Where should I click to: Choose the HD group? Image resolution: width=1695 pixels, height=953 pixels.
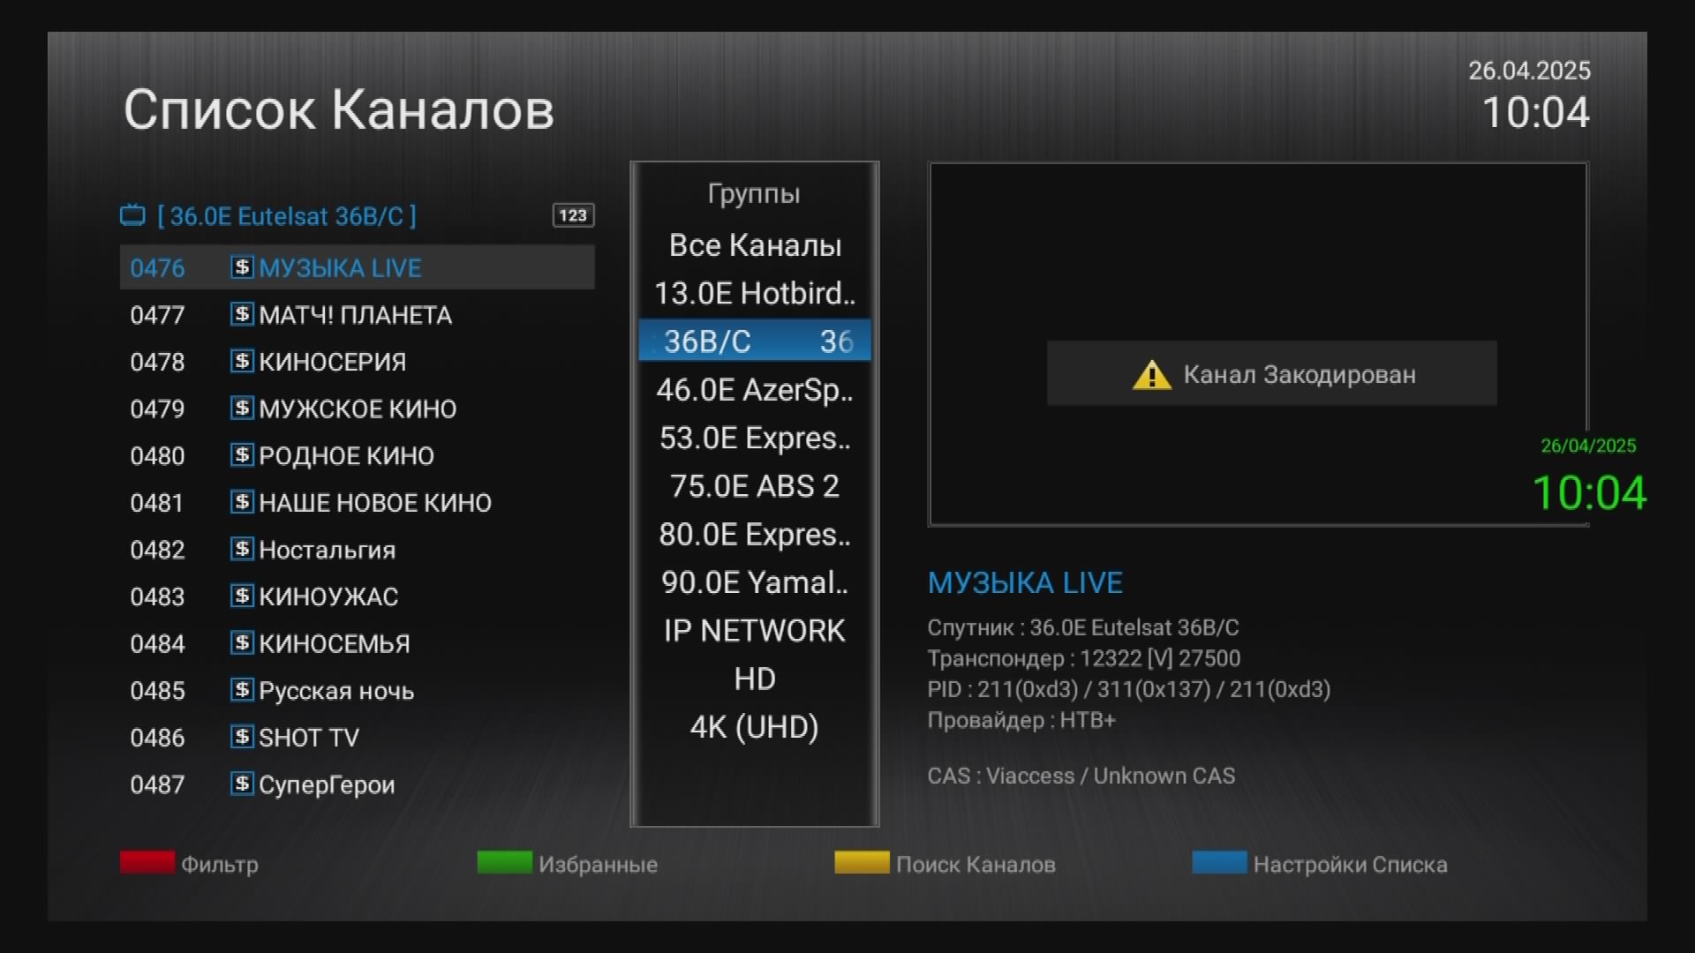coord(755,679)
